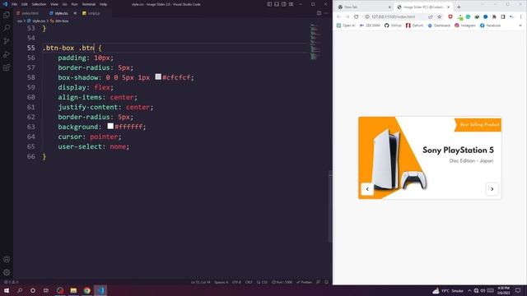Open the Terminal menu in VS Code
This screenshot has width=527, height=296.
[89, 4]
